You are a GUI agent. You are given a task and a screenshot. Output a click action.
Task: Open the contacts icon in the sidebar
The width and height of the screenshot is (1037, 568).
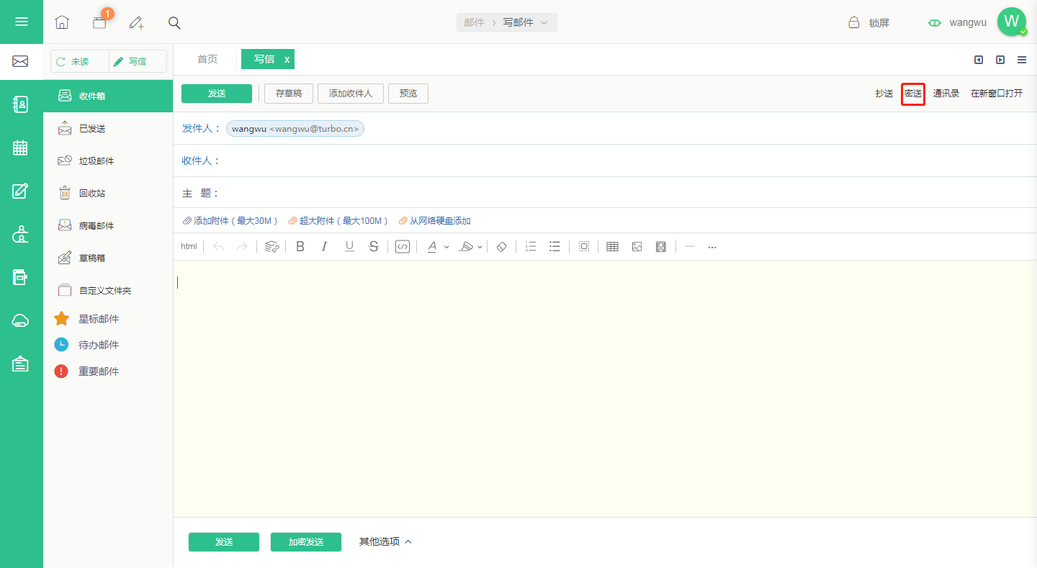point(20,105)
